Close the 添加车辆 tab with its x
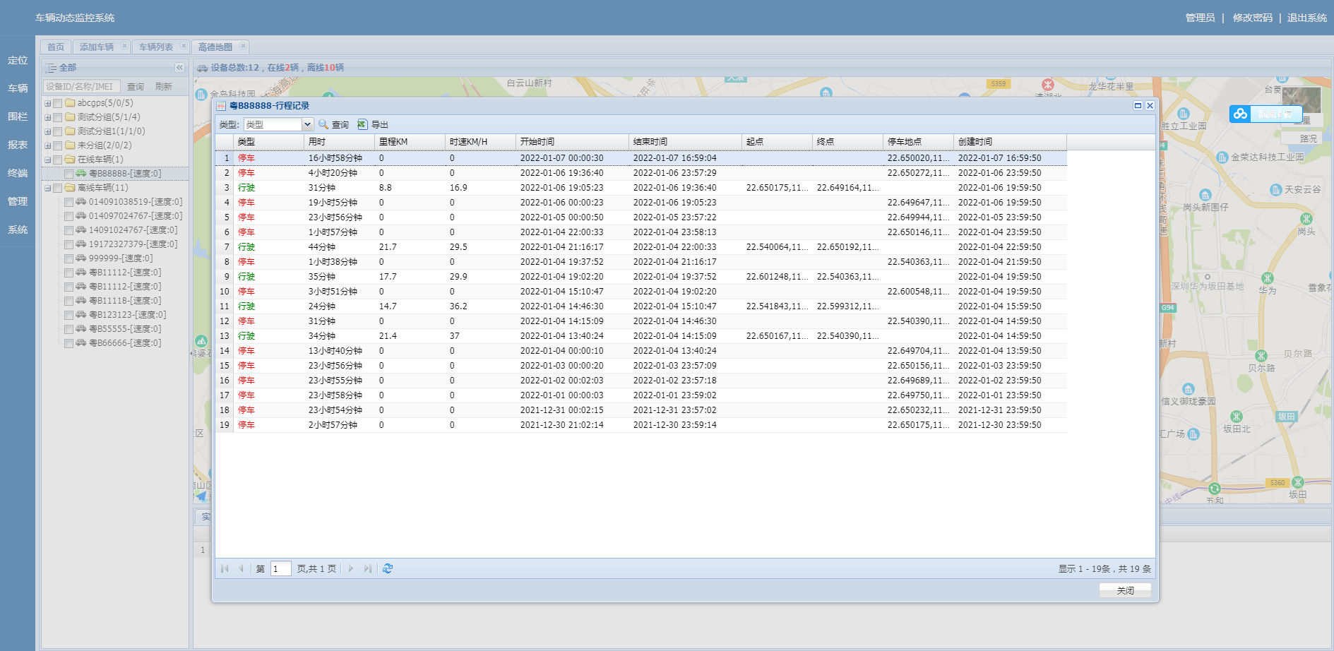This screenshot has height=651, width=1334. point(124,47)
